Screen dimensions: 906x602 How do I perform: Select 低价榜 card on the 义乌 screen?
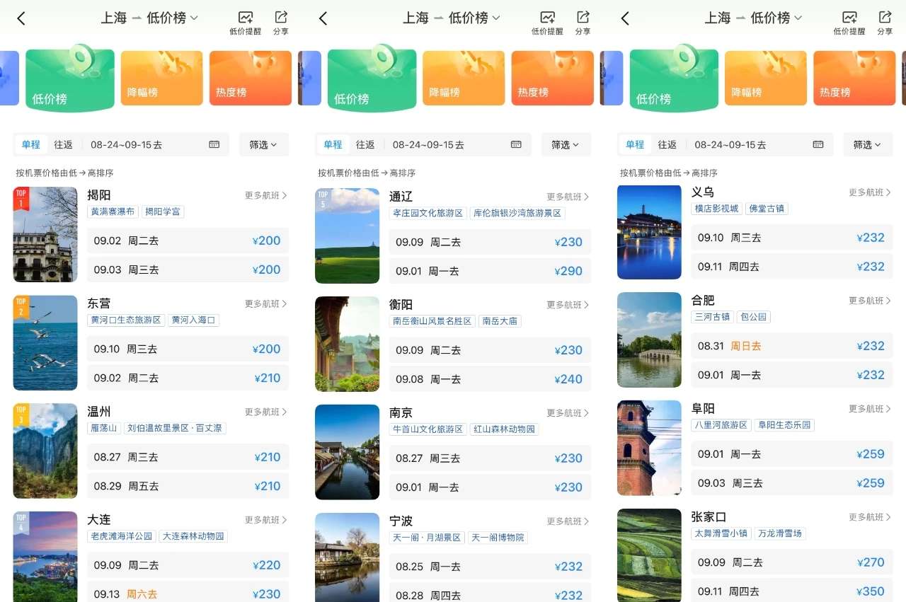click(674, 78)
